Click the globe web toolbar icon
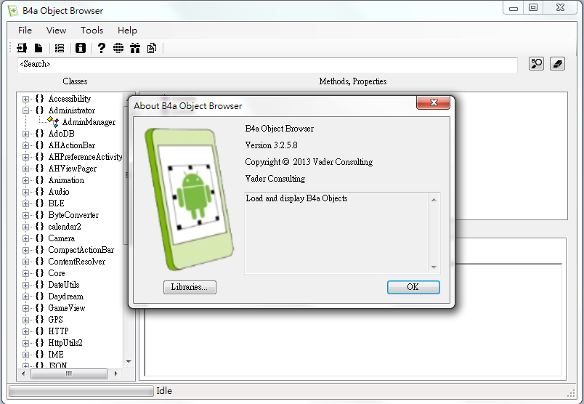Image resolution: width=584 pixels, height=404 pixels. (118, 48)
